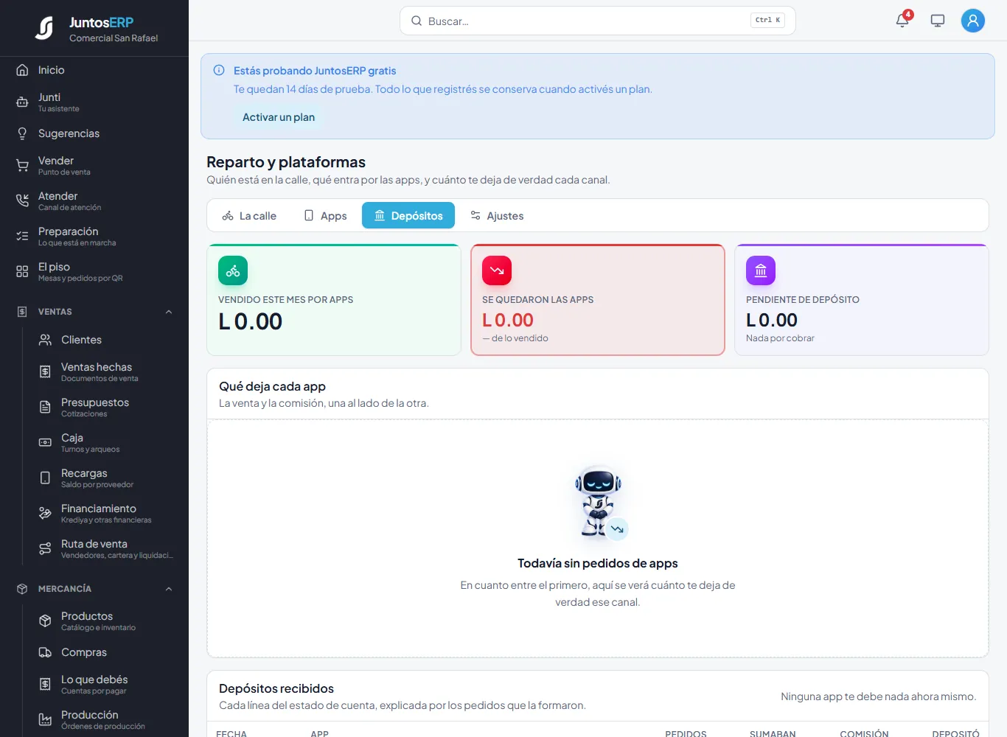Switch to Ajustes tab
This screenshot has width=1007, height=737.
(x=497, y=216)
